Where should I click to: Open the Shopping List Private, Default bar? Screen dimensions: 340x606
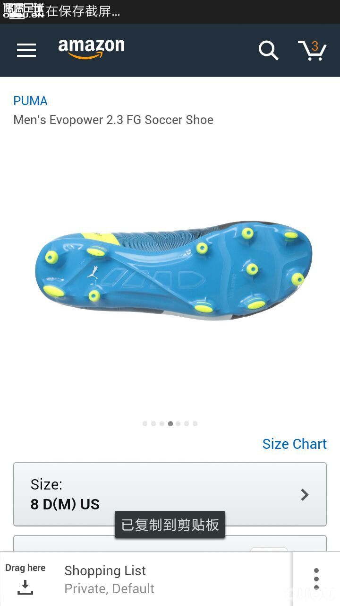pos(145,579)
